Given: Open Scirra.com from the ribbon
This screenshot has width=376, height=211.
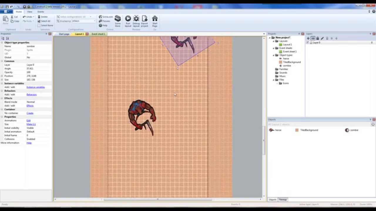Looking at the screenshot, I should click(x=106, y=17).
